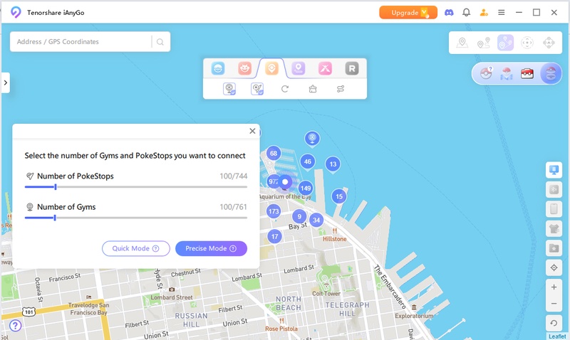Screen dimensions: 570x340
Task: Click the locate current position crosshair icon
Action: tap(554, 267)
